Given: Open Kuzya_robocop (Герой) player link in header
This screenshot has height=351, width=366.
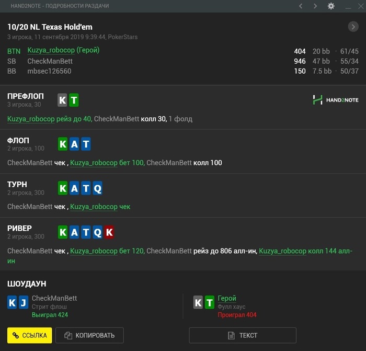Looking at the screenshot, I should (x=63, y=50).
